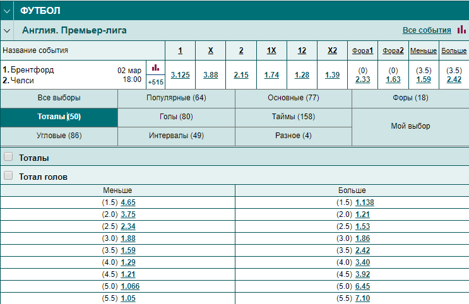Select Меньше (2.5) odds 2.34
This screenshot has width=469, height=304.
tap(128, 226)
